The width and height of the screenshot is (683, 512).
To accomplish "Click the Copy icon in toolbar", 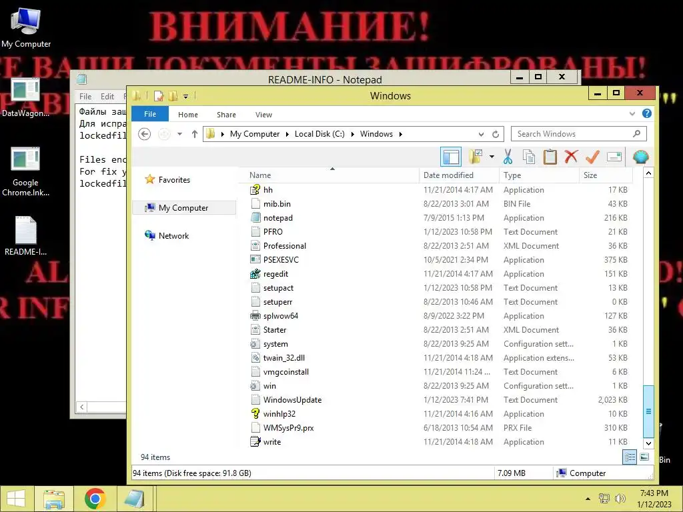I will [x=529, y=157].
